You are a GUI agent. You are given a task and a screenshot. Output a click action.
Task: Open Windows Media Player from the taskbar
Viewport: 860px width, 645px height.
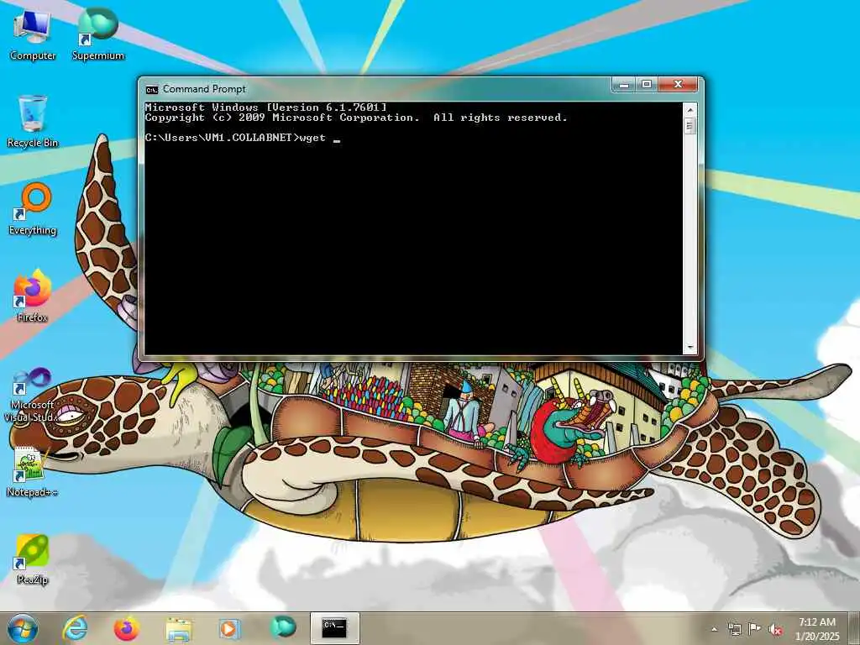click(229, 628)
